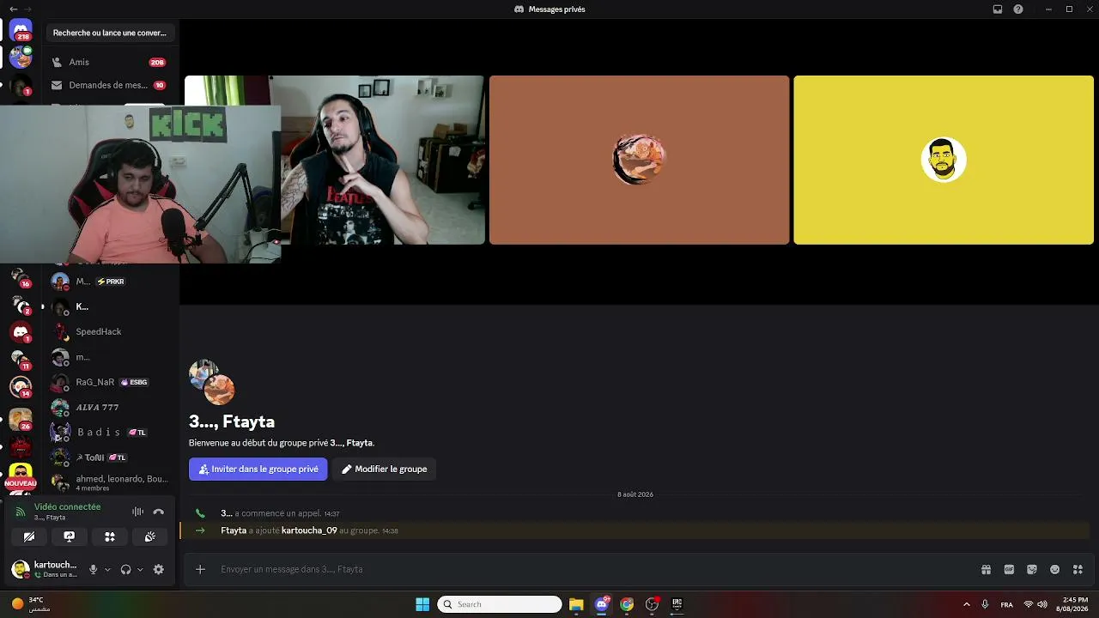Open noise suppression waveform icon in voice panel

[x=137, y=512]
